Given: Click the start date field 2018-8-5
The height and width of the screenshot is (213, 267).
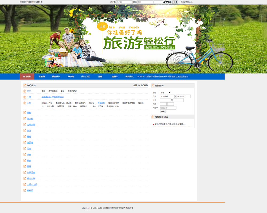Looking at the screenshot, I should pos(167,96).
